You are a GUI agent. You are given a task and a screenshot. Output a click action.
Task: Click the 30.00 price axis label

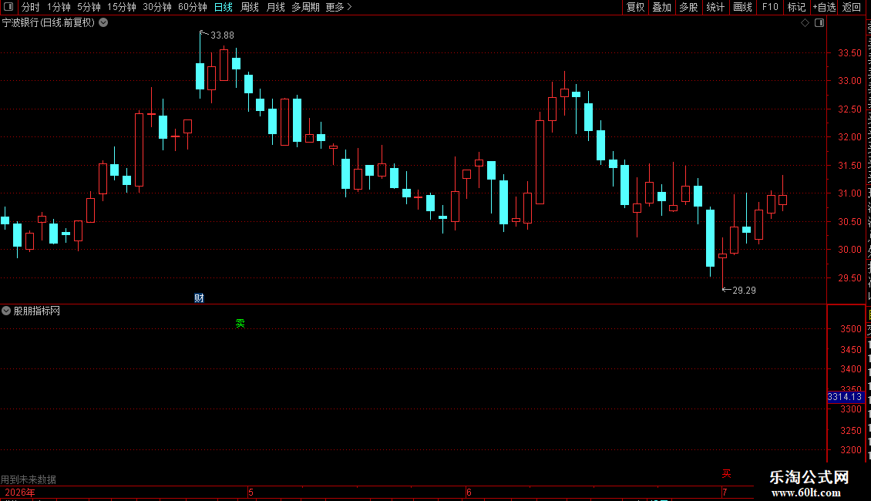point(850,250)
